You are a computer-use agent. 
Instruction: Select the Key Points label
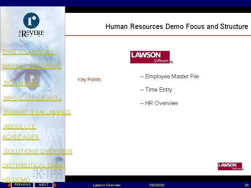pos(89,79)
